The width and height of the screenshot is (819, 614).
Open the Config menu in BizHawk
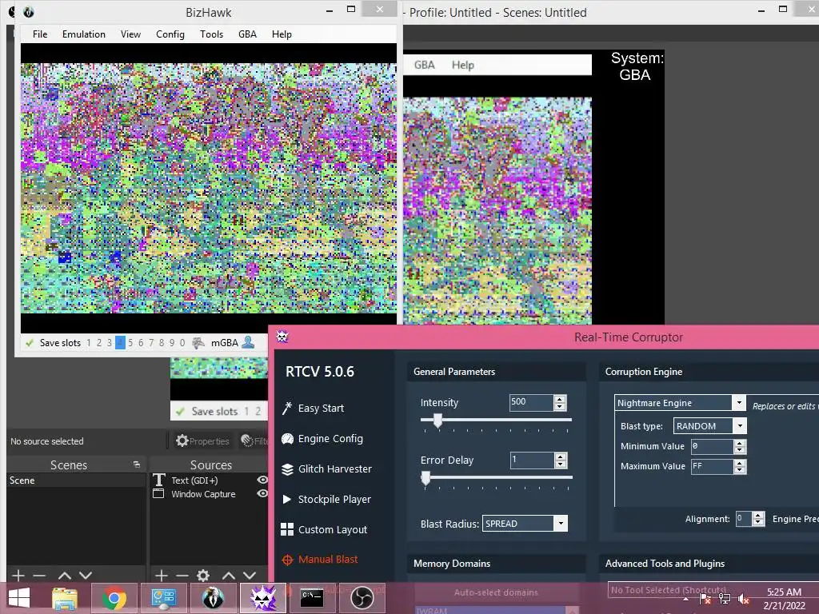(170, 34)
